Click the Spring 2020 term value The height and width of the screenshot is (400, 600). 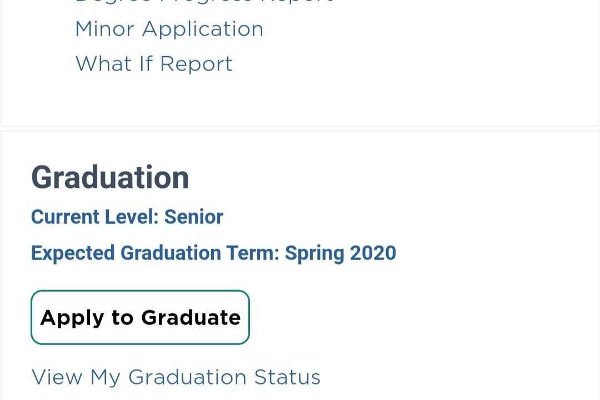(340, 253)
